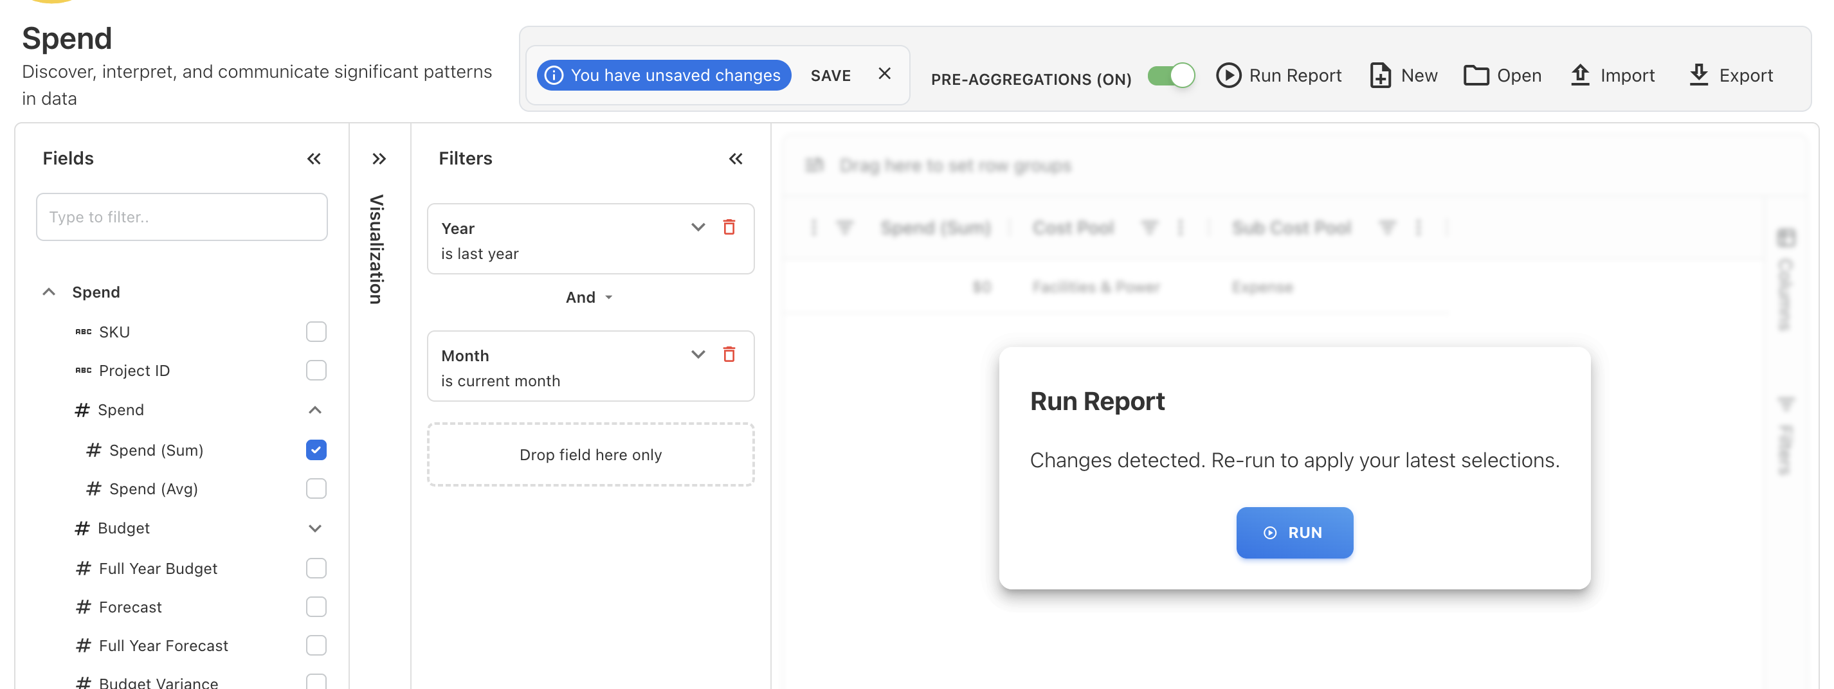Delete the Year filter with trash icon
Viewport: 1834px width, 689px height.
point(729,228)
